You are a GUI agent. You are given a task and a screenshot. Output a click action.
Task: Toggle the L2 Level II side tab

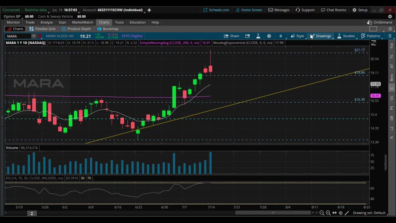(x=392, y=128)
